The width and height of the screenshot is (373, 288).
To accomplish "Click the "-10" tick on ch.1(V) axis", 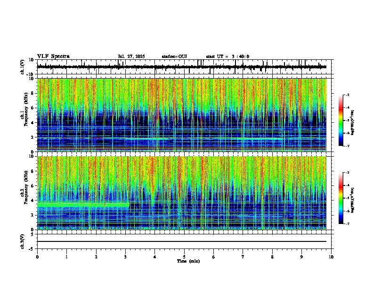I will click(x=31, y=74).
